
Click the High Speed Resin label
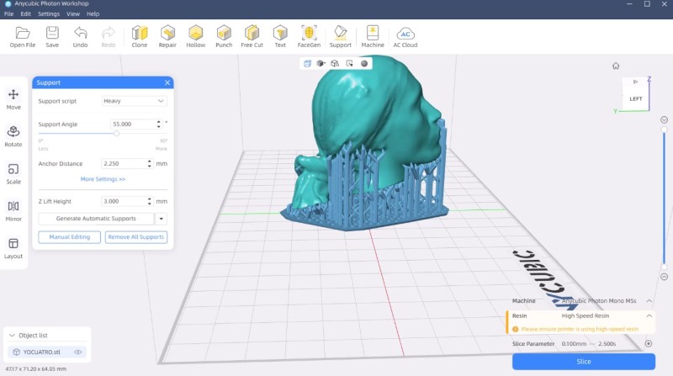(585, 316)
